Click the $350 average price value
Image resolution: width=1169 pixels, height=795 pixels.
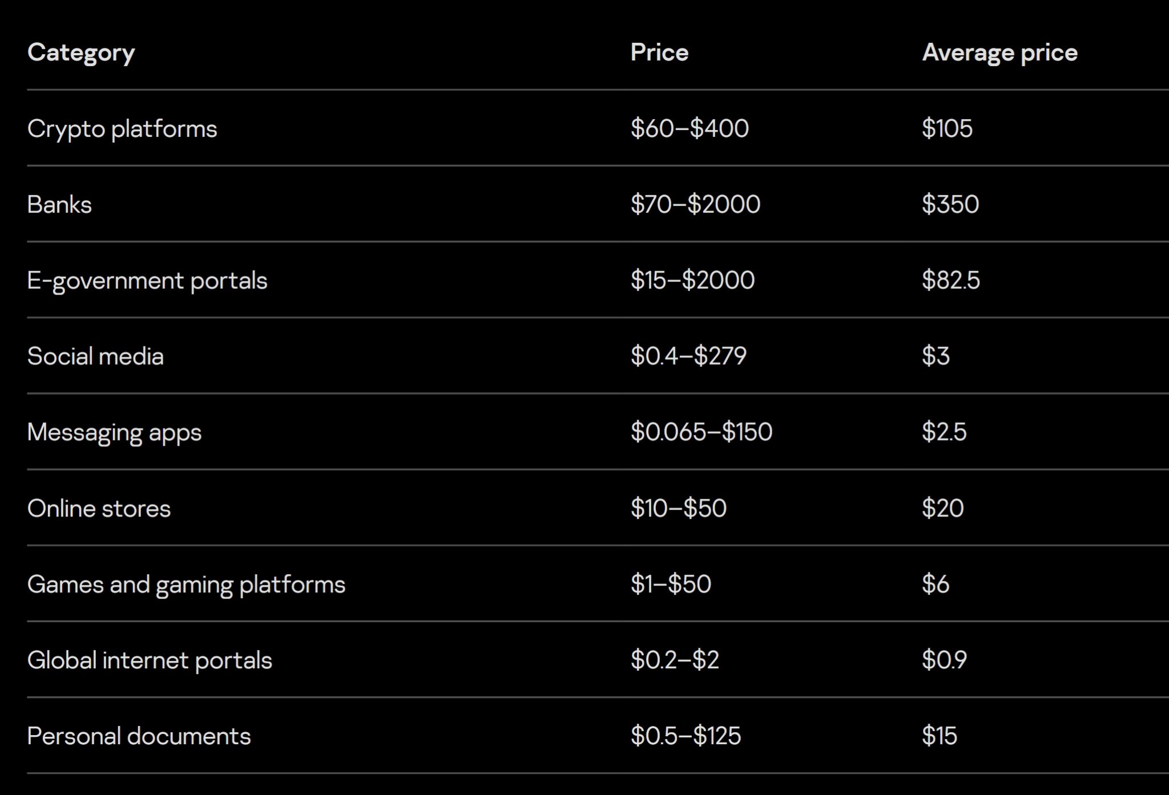click(x=950, y=204)
